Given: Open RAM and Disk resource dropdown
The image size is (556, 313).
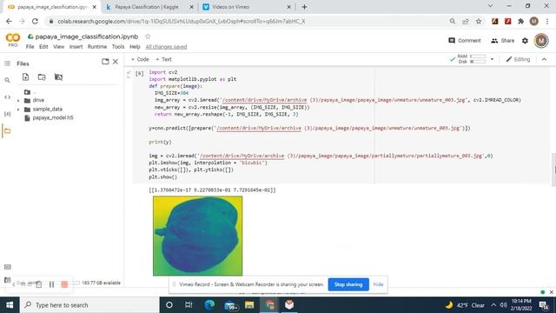Looking at the screenshot, I should (x=492, y=59).
